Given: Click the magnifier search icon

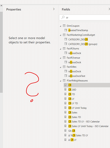Looking at the screenshot, I should click(x=63, y=17).
